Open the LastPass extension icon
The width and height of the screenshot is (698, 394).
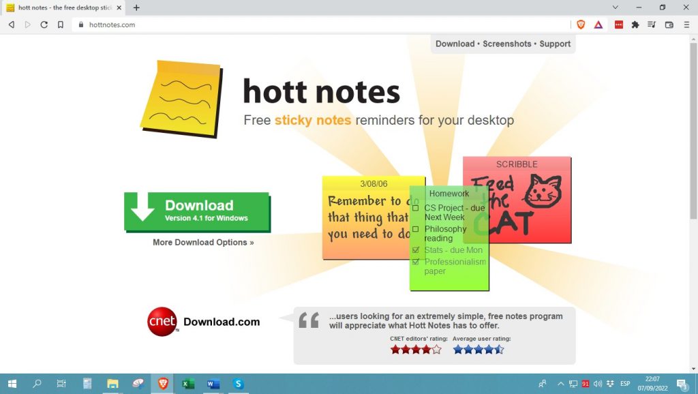[618, 25]
